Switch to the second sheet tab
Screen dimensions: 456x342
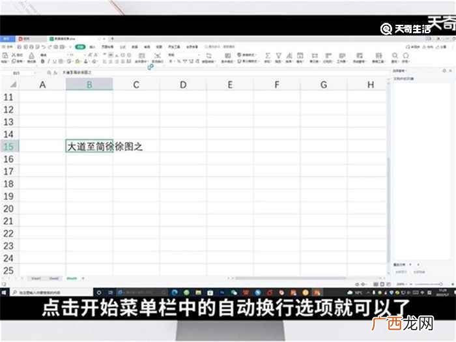pyautogui.click(x=54, y=279)
